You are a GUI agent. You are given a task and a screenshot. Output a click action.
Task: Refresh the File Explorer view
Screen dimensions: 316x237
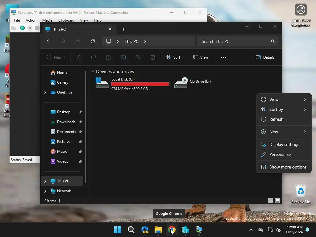tap(93, 41)
